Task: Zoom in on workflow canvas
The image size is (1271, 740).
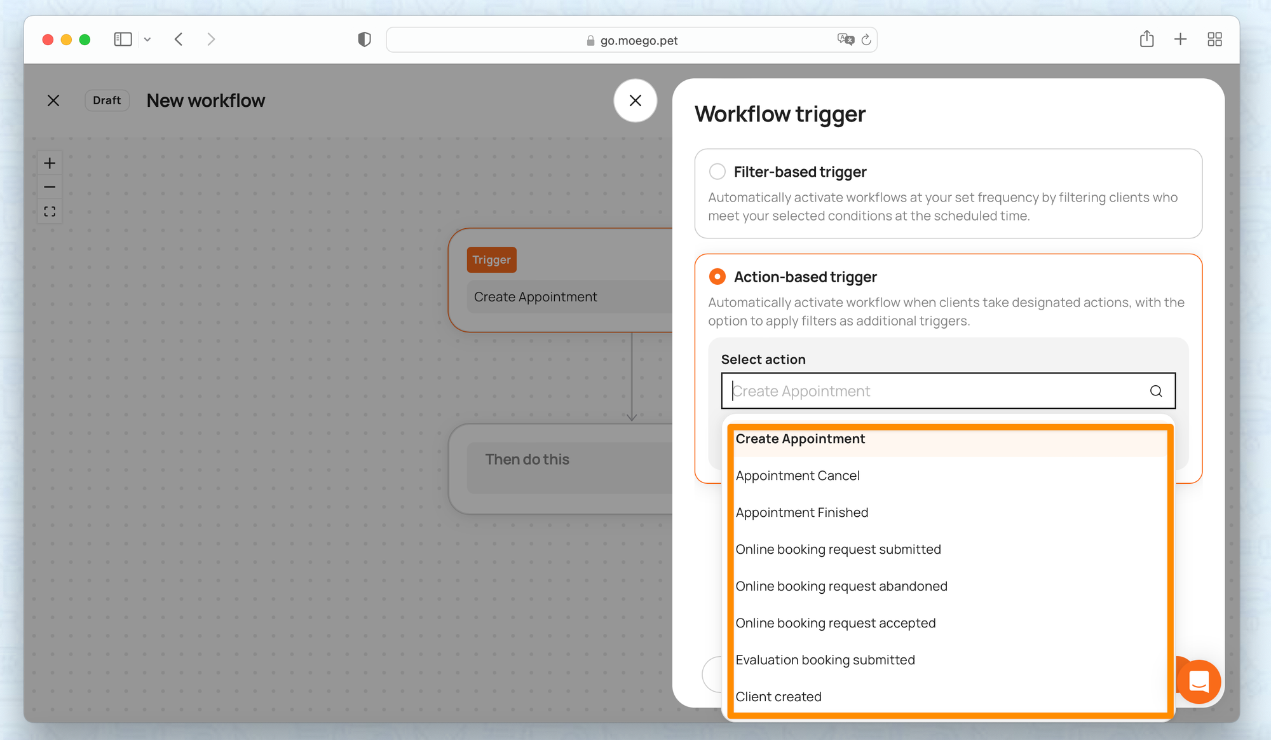Action: coord(50,163)
